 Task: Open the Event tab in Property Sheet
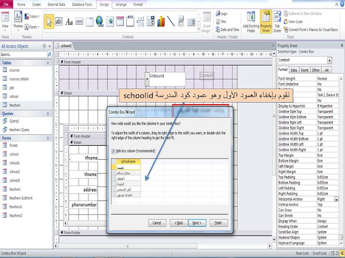click(x=305, y=70)
